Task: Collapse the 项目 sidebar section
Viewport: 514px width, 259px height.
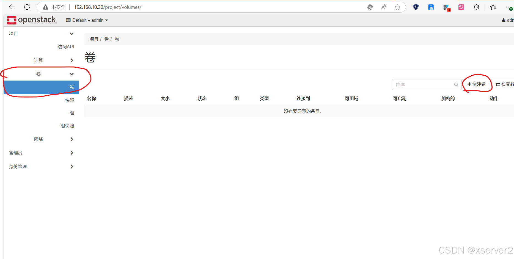Action: tap(41, 34)
